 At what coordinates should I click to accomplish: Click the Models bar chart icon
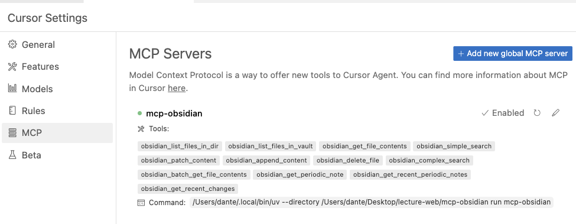coord(12,89)
